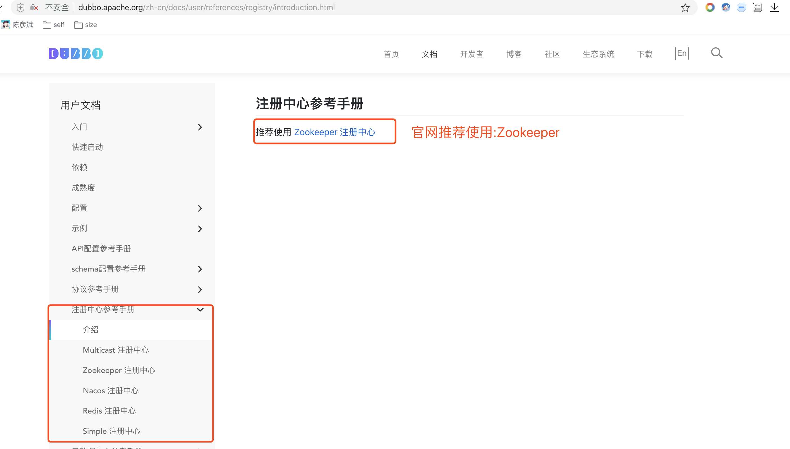The image size is (790, 449).
Task: Open 成熟度 in the sidebar
Action: (83, 188)
